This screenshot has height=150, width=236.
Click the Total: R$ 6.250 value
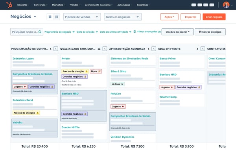83,146
